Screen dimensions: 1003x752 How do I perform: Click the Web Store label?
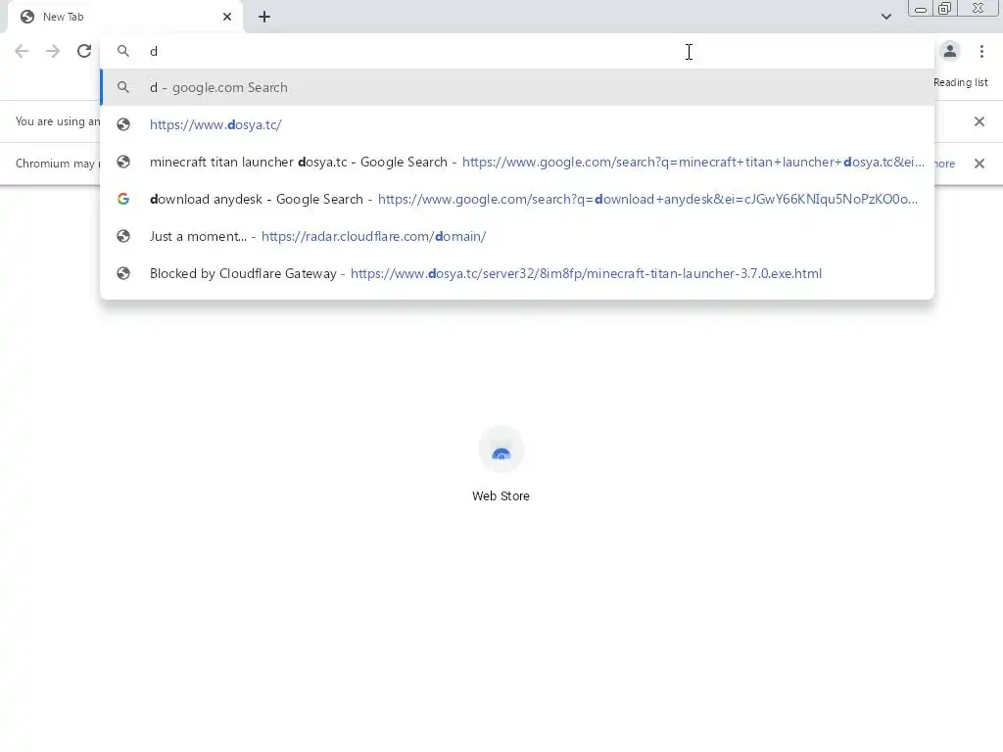[501, 496]
